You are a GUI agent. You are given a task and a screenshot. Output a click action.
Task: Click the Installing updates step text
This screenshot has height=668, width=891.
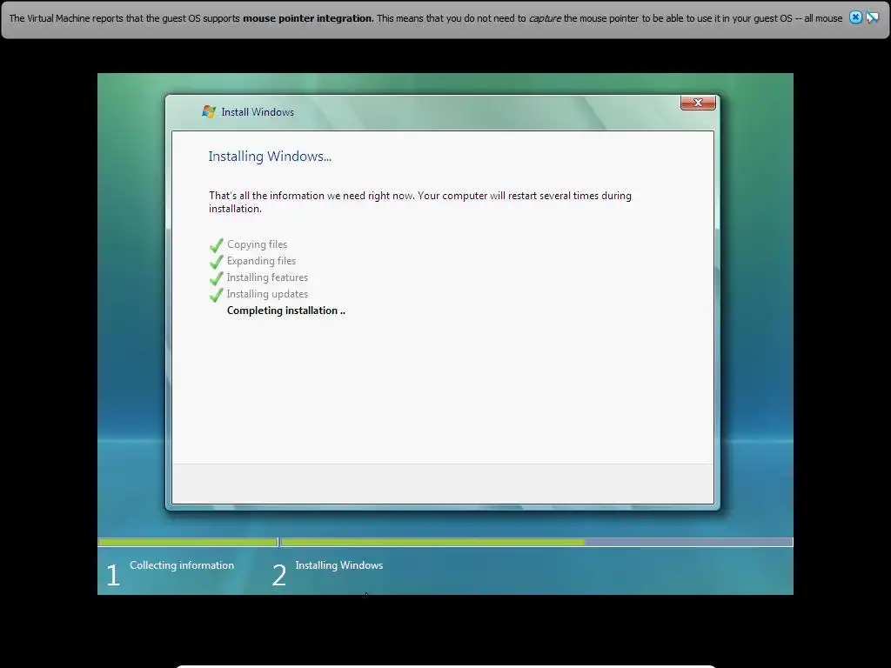[x=268, y=294]
